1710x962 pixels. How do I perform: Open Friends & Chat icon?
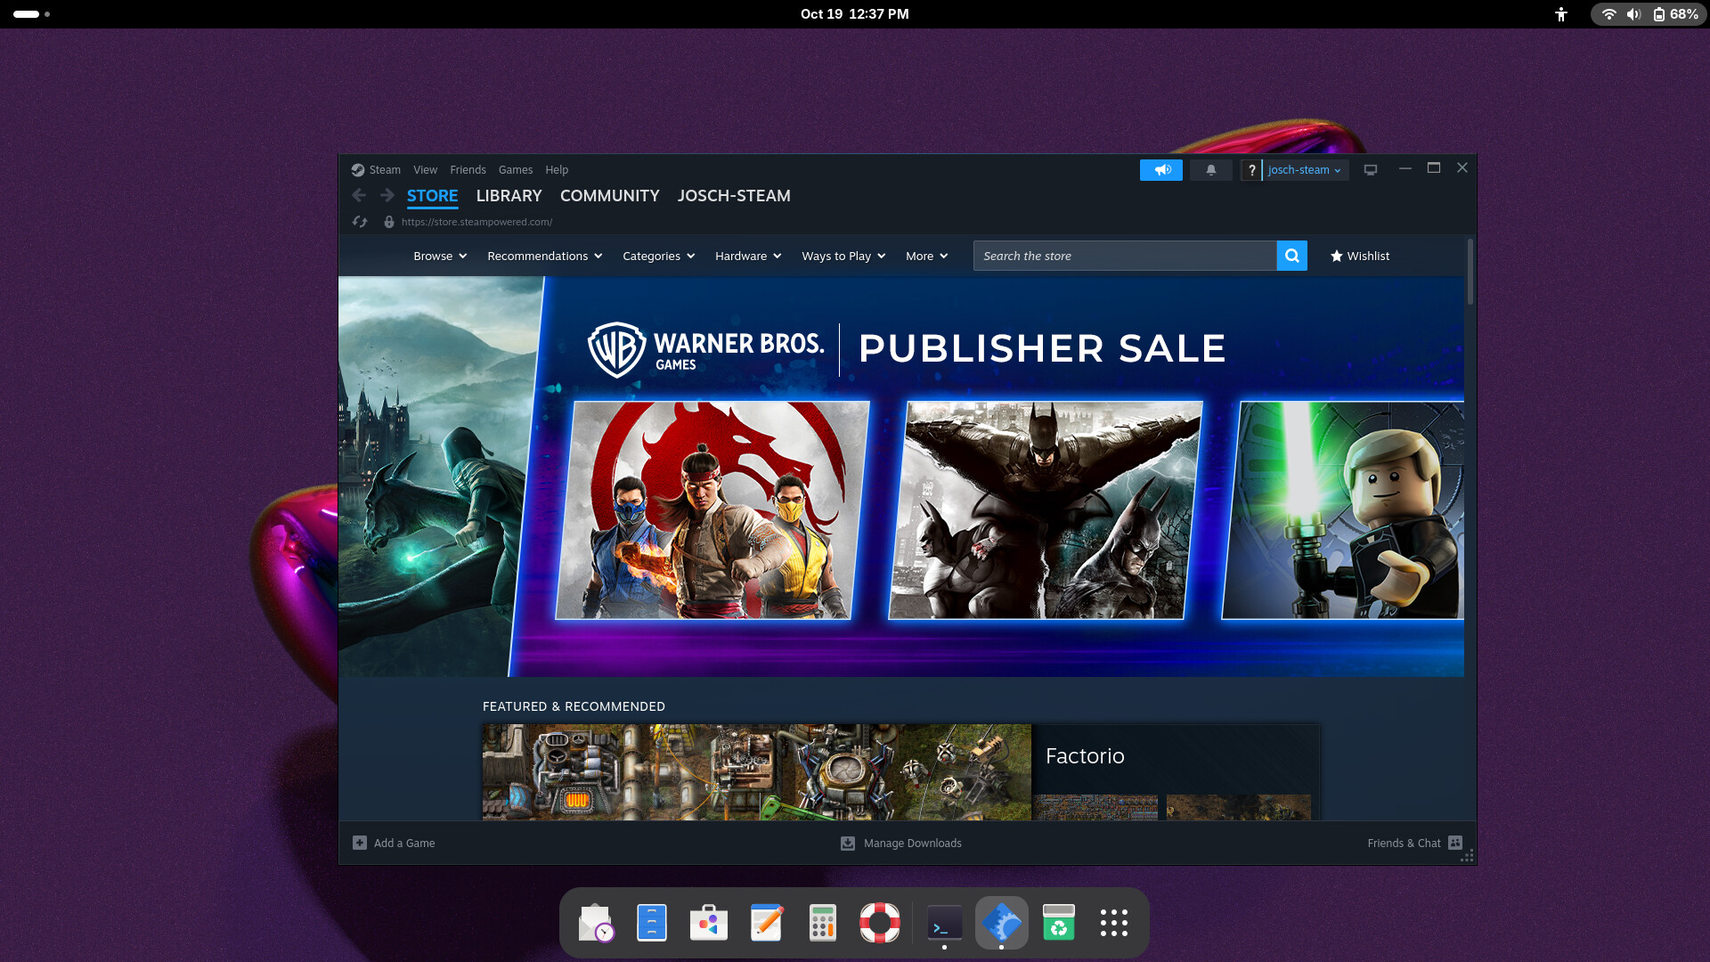click(x=1455, y=843)
